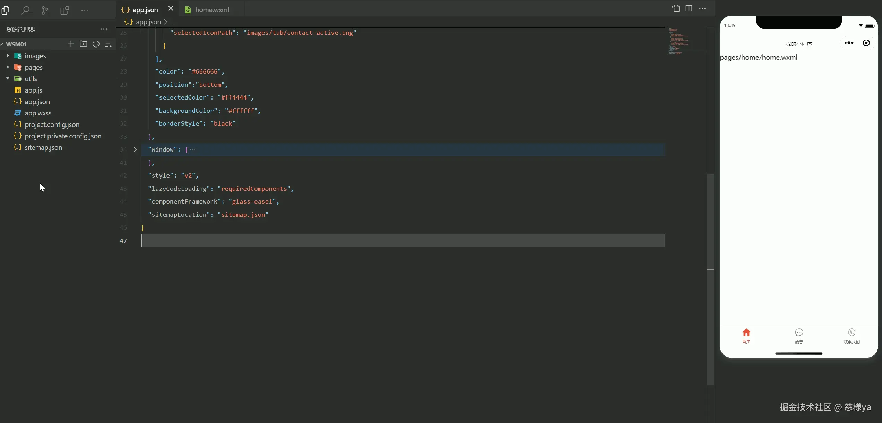Tap the 消息 message tab in simulator
The height and width of the screenshot is (423, 882).
pos(799,336)
